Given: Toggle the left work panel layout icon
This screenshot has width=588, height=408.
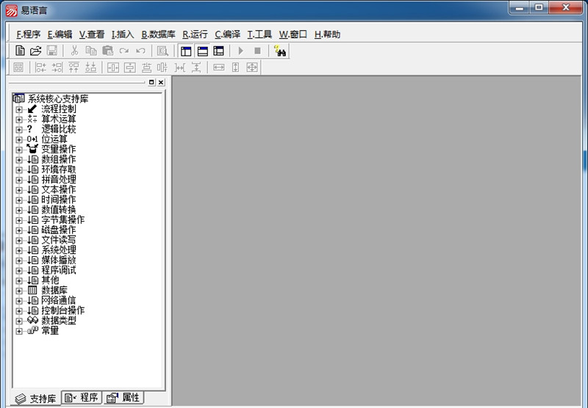Looking at the screenshot, I should click(186, 51).
